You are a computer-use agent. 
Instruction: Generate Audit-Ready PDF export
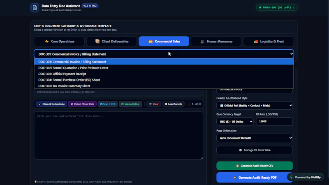click(x=255, y=178)
